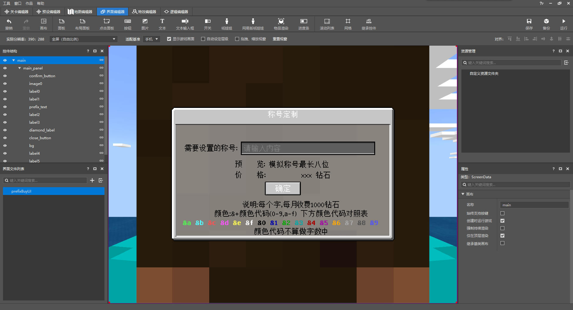Add a Scroll List (滚动列表) control

coord(327,24)
